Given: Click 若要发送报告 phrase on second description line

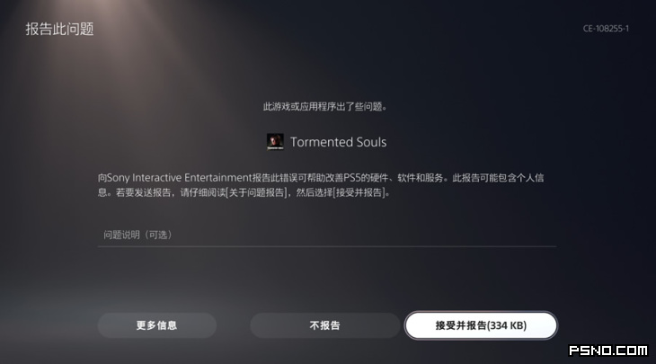Looking at the screenshot, I should (144, 192).
